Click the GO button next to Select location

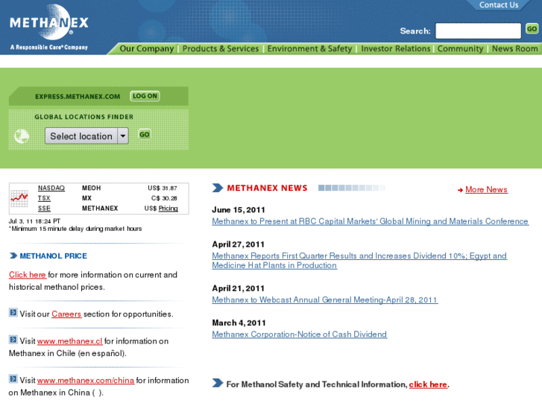click(145, 134)
